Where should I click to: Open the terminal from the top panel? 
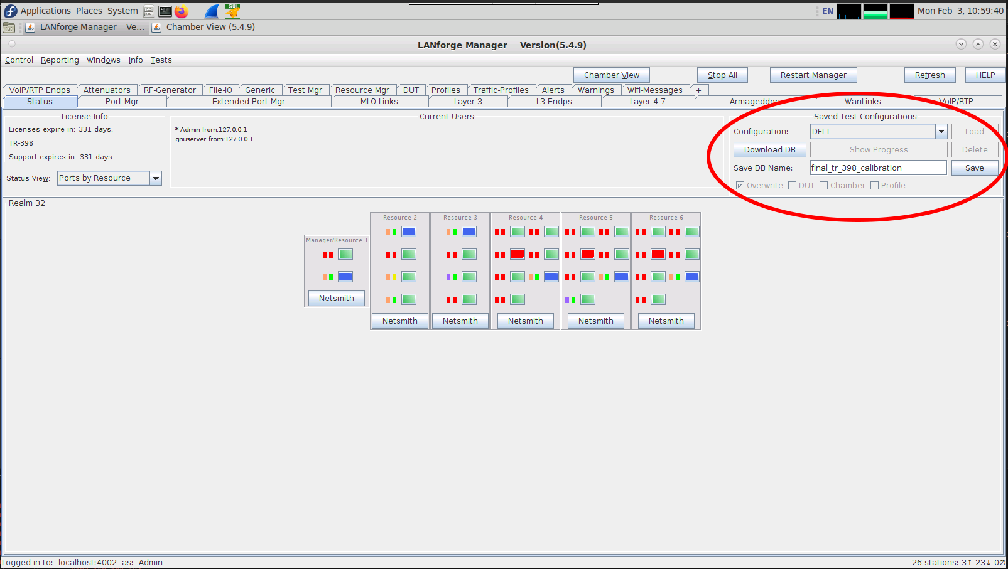pos(165,11)
